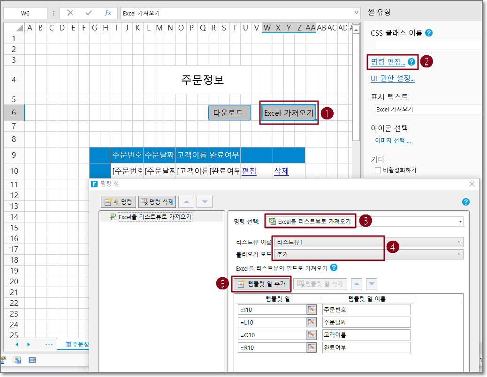Click the 표시 텍스트 input field

[x=427, y=109]
